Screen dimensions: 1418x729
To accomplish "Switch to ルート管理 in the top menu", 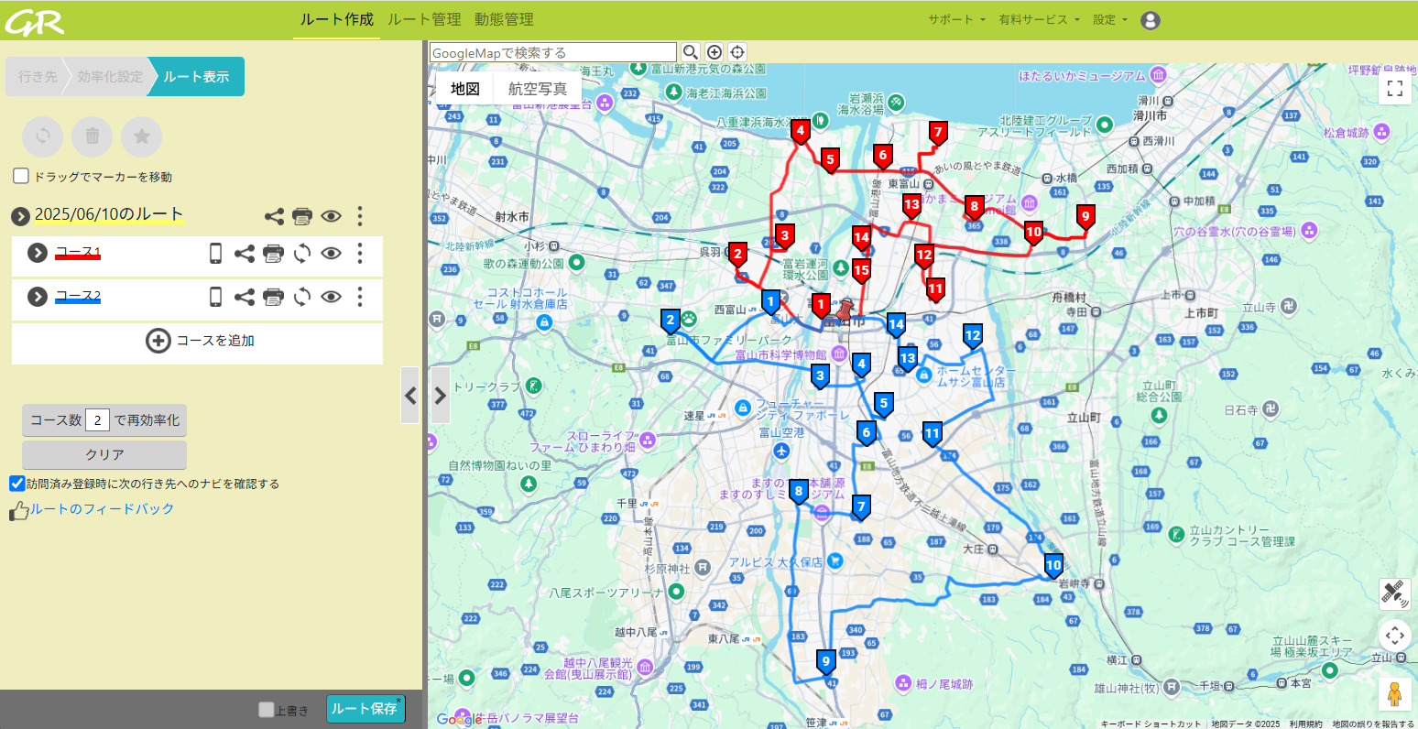I will point(424,18).
